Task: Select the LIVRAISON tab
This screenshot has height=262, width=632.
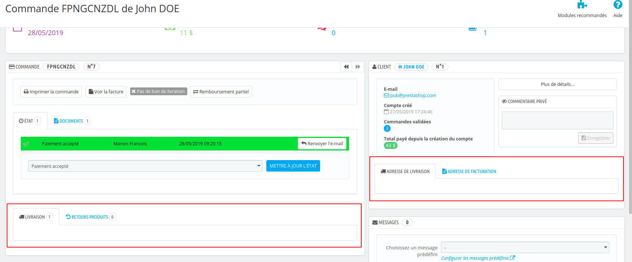Action: click(x=36, y=217)
